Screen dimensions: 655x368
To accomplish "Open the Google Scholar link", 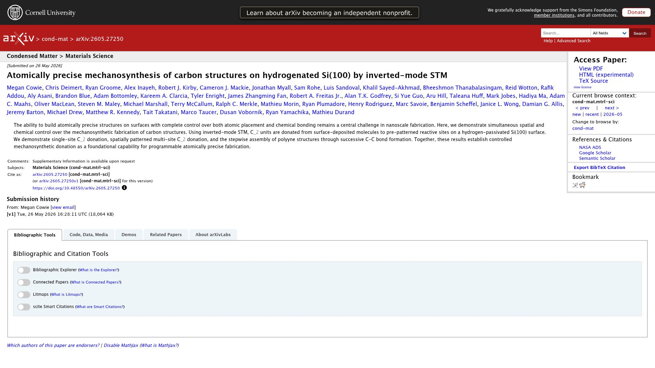I will pyautogui.click(x=595, y=153).
